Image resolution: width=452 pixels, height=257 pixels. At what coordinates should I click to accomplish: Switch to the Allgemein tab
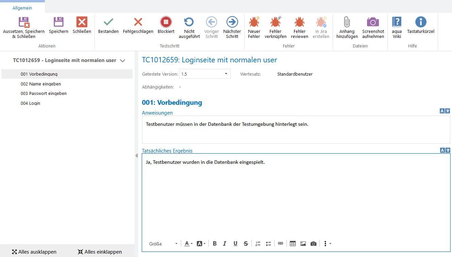(x=22, y=8)
